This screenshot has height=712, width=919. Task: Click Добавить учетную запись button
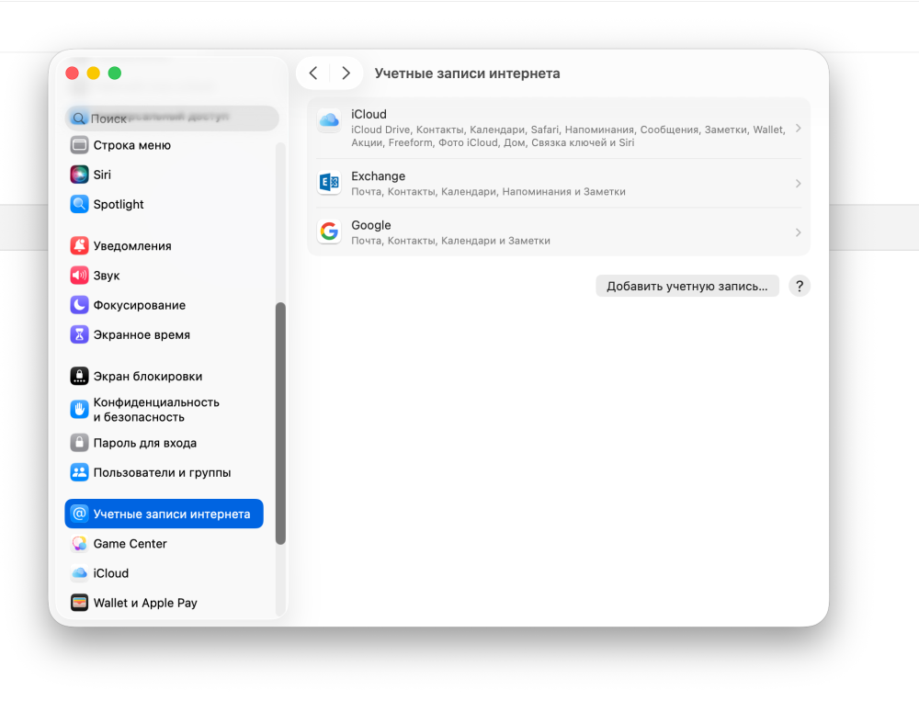point(686,286)
